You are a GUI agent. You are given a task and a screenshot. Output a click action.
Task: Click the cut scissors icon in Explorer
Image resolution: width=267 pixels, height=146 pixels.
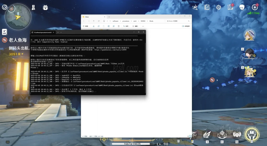tap(94, 26)
